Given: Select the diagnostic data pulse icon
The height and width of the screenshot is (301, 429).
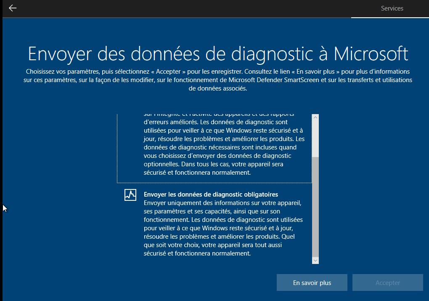Looking at the screenshot, I should (x=130, y=195).
